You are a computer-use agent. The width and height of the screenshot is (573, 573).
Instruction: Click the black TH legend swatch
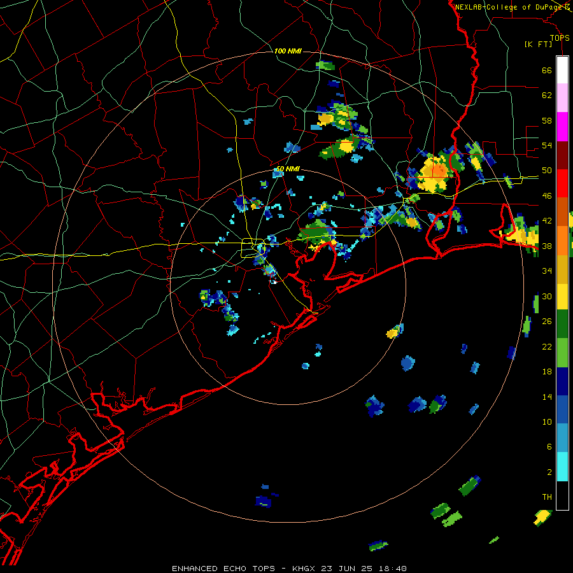coord(562,495)
